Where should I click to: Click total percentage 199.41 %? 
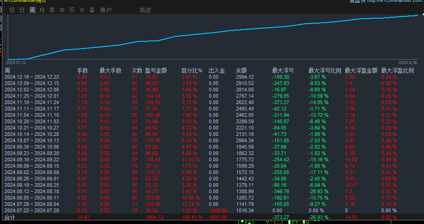[x=192, y=217]
